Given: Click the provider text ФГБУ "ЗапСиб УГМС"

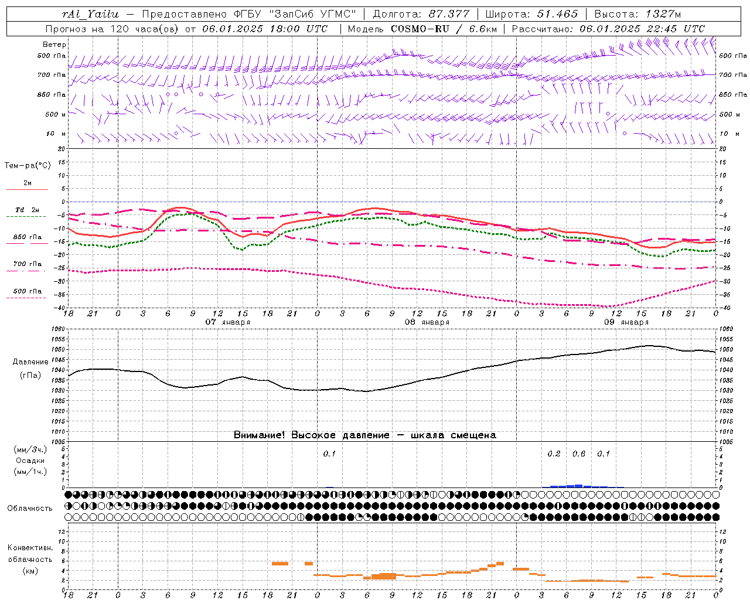Looking at the screenshot, I should (295, 14).
